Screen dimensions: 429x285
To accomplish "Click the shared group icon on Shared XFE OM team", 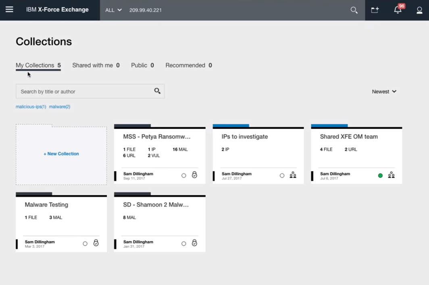I will coord(391,175).
